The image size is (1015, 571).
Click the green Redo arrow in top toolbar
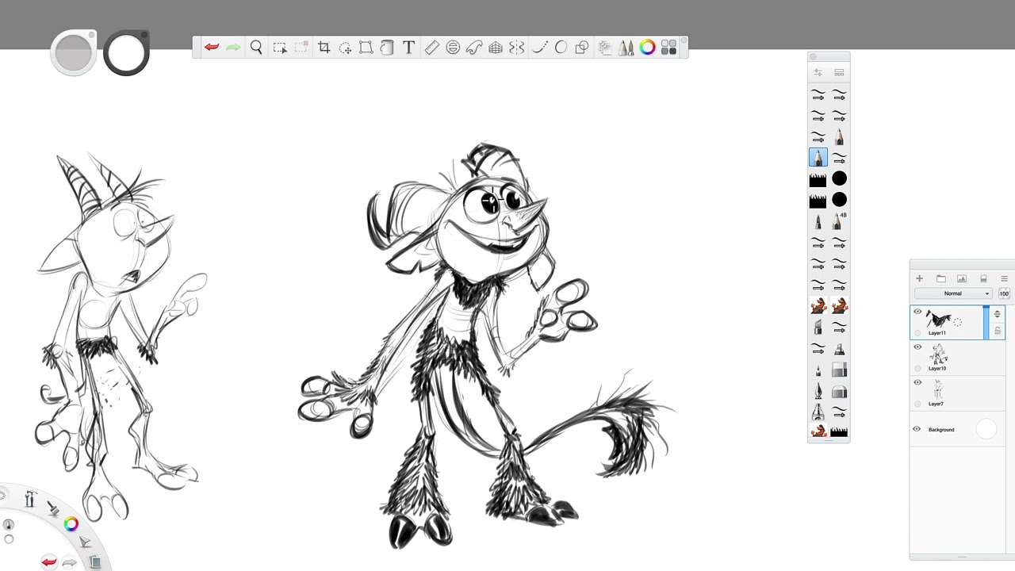coord(232,48)
